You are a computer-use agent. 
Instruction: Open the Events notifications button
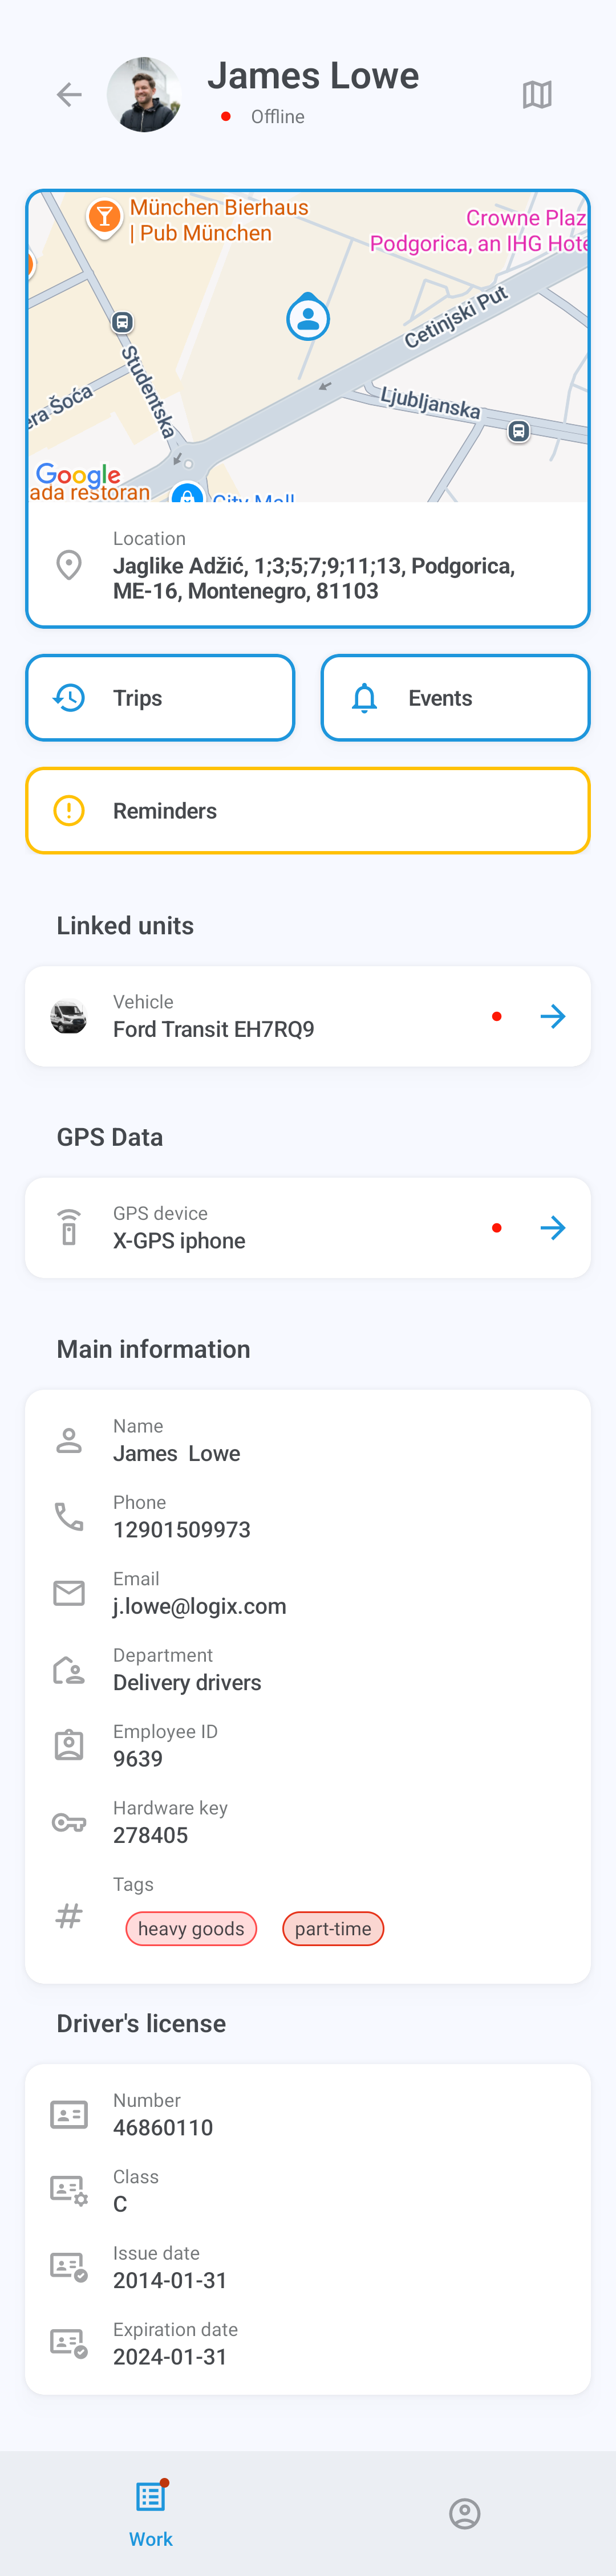click(455, 698)
